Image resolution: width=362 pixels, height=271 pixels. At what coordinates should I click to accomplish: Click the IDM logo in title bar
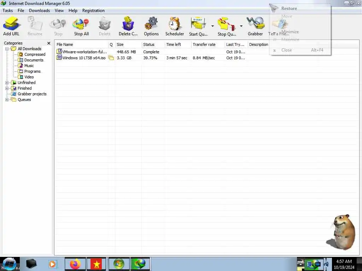pyautogui.click(x=4, y=3)
